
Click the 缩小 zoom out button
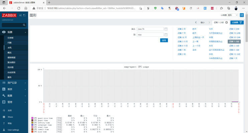pos(203,23)
